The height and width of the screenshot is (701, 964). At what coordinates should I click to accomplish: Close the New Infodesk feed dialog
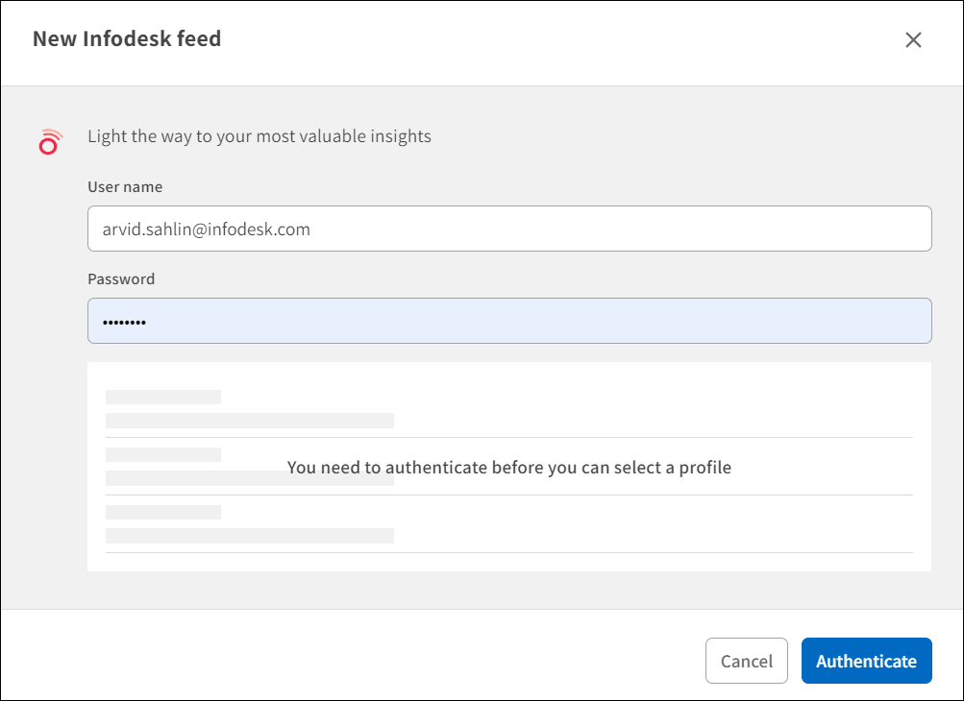click(x=913, y=39)
